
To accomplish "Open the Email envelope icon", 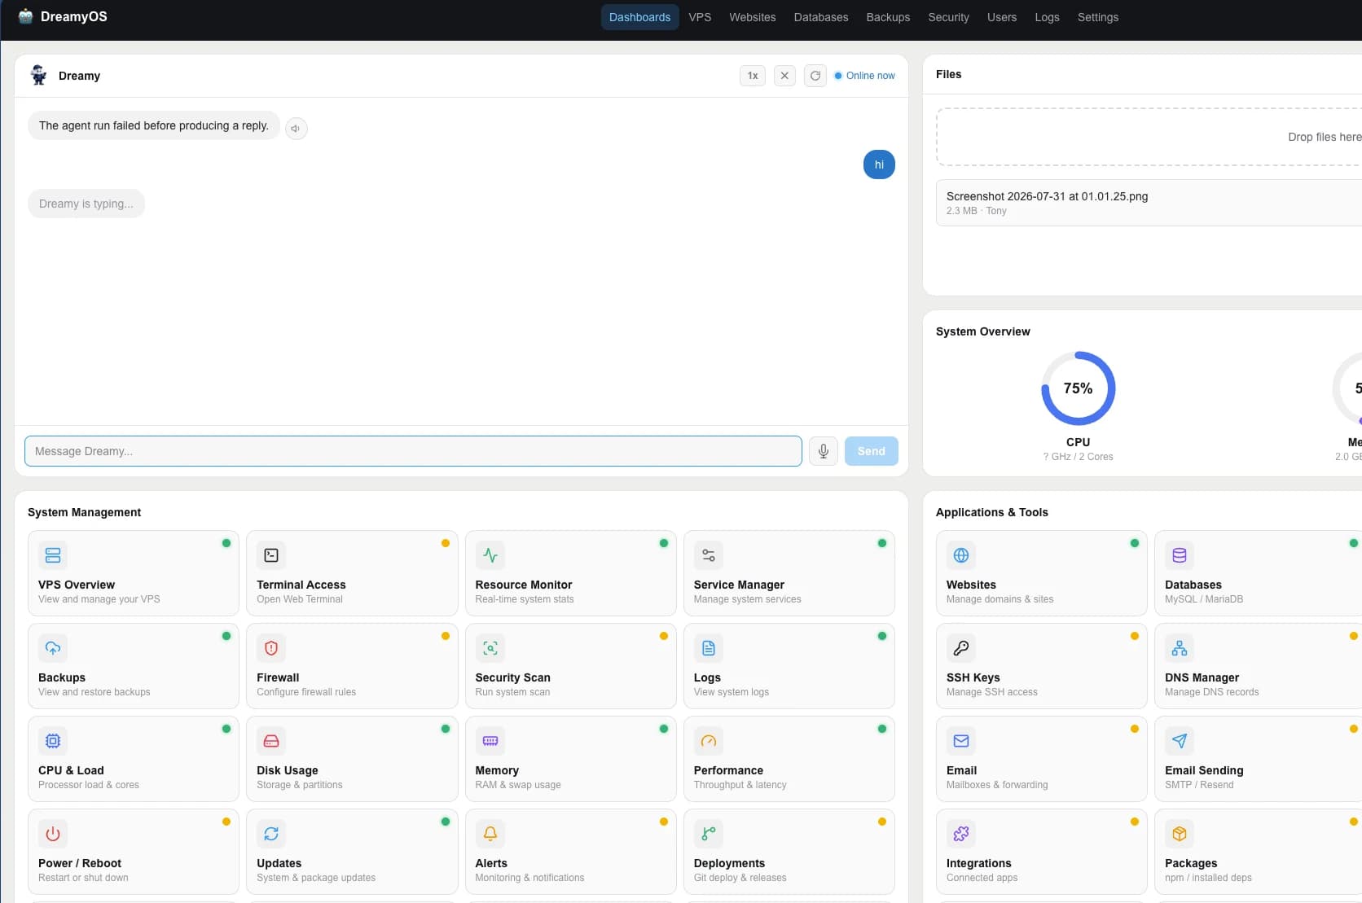I will click(961, 741).
